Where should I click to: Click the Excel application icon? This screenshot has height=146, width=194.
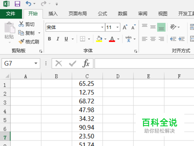pyautogui.click(x=7, y=4)
